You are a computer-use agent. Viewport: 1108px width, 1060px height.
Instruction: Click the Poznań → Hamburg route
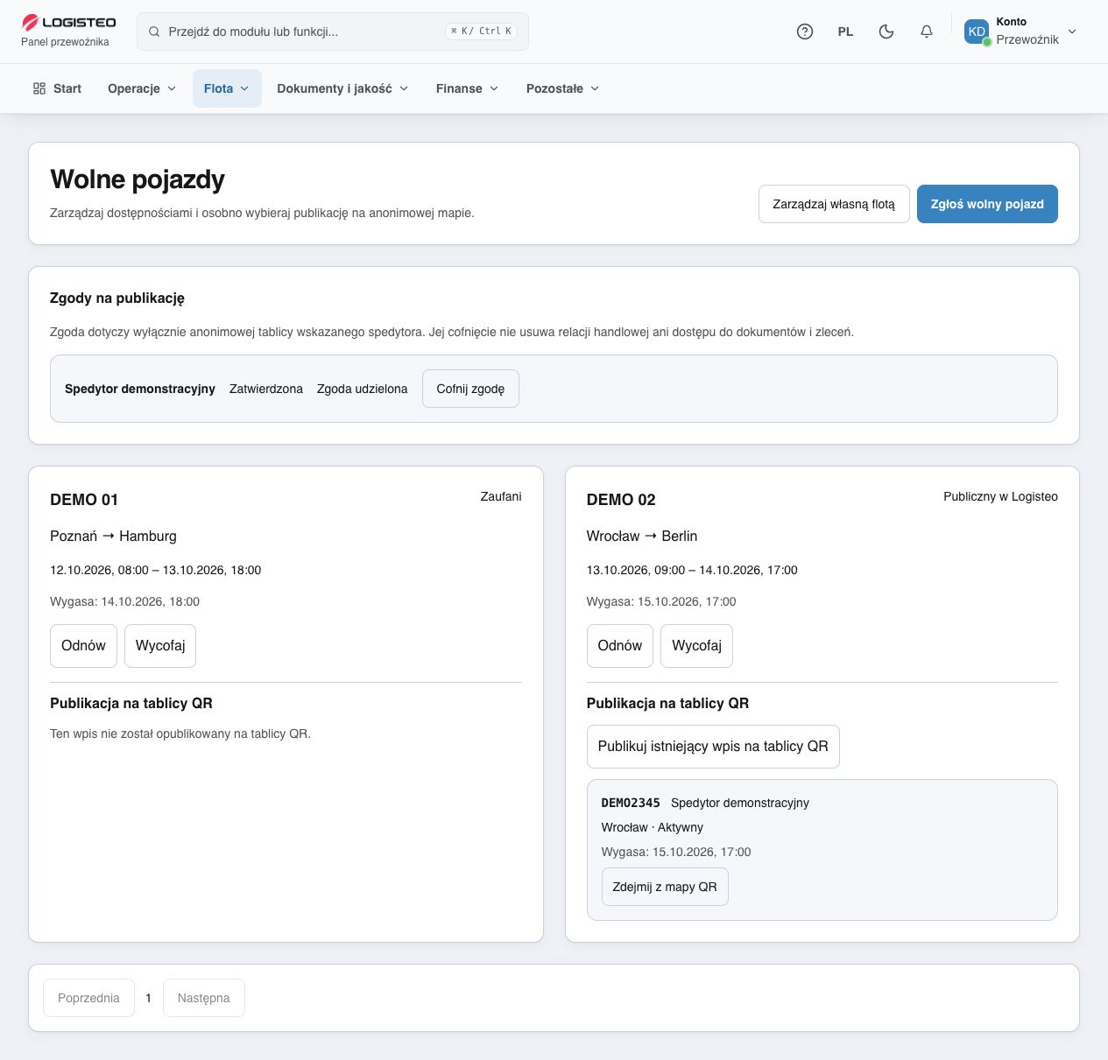[113, 536]
